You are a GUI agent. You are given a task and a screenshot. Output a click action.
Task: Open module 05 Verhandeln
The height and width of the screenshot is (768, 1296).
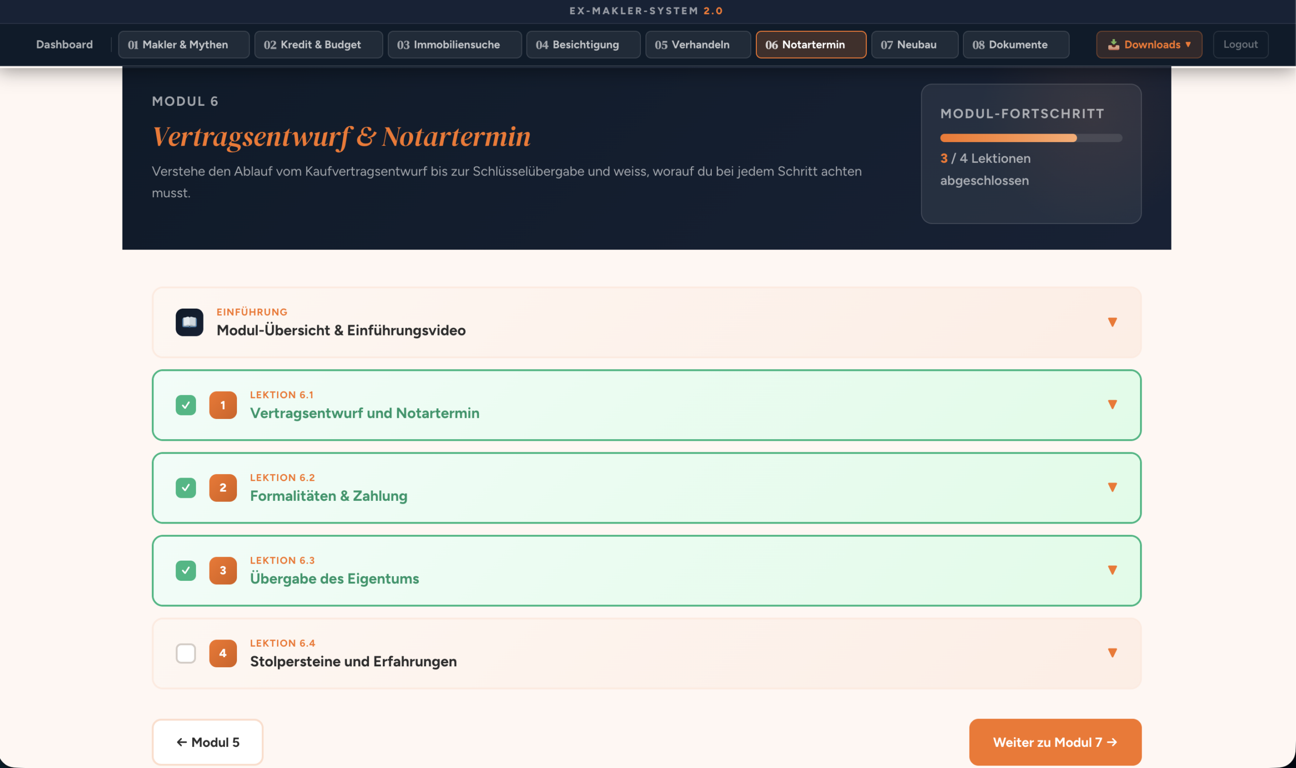698,45
